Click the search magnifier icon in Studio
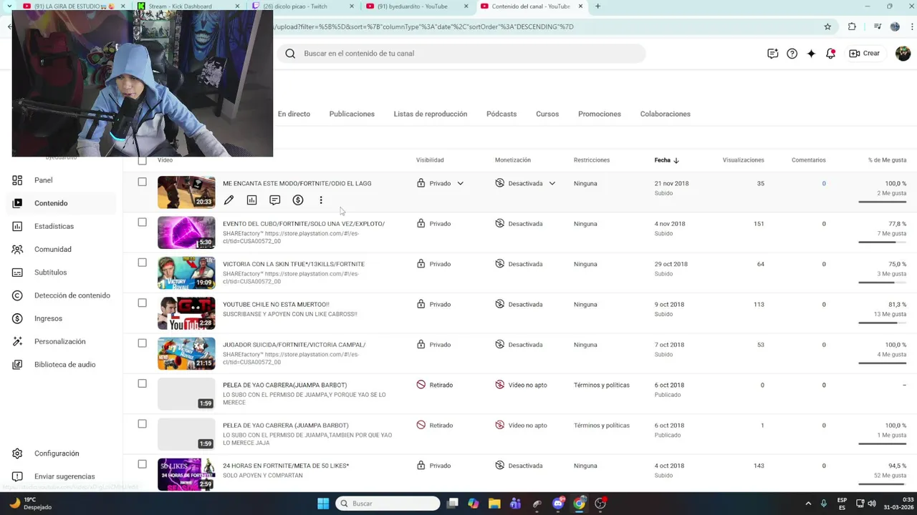 pos(290,54)
